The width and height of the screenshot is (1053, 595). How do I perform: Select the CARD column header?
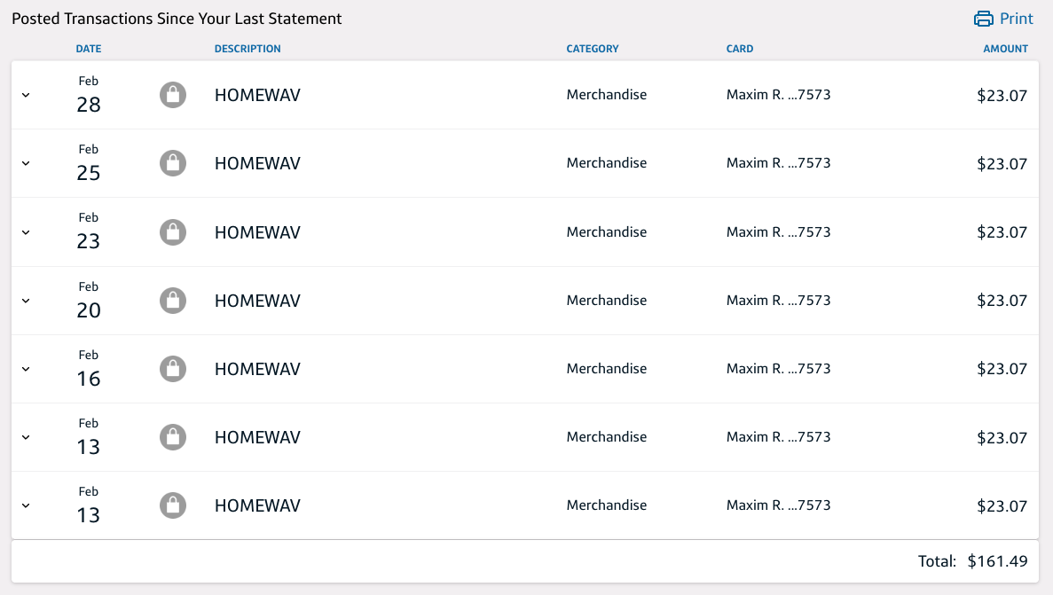click(740, 49)
